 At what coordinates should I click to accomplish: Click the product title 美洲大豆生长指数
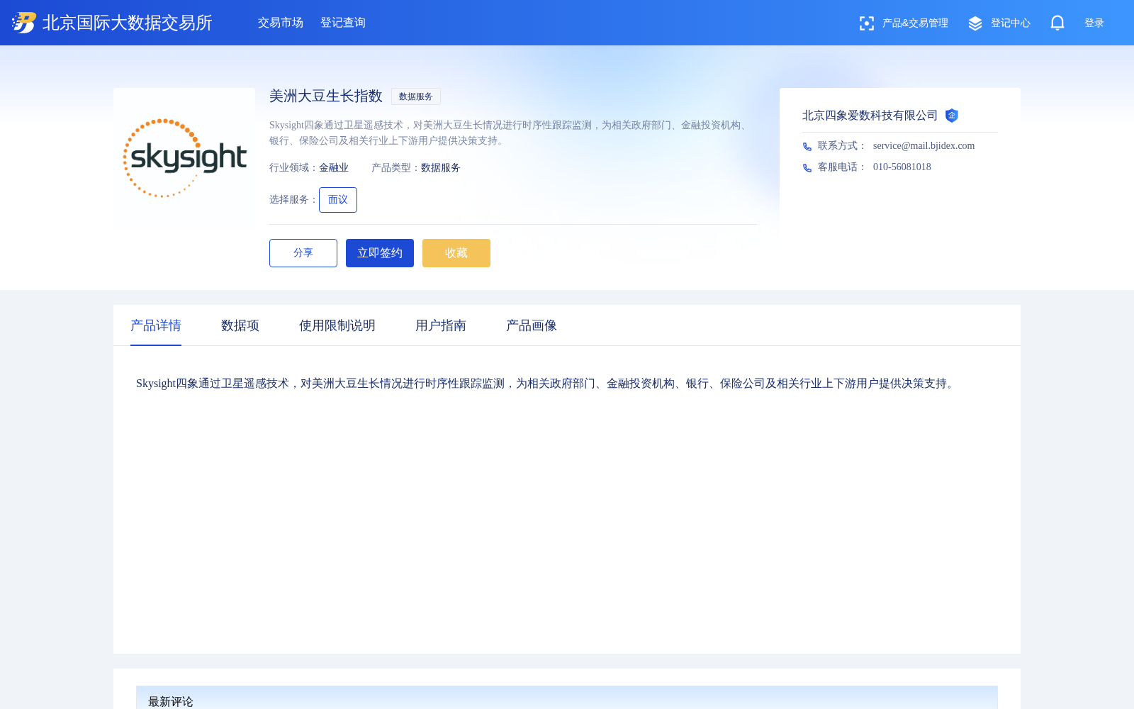point(326,96)
